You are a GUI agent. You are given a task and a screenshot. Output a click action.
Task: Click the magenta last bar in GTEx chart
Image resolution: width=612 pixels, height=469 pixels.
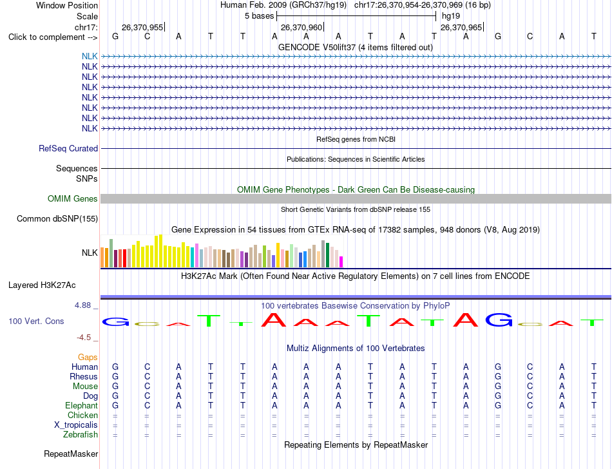tap(341, 262)
